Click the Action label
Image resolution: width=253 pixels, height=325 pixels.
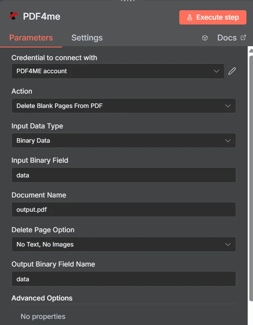(22, 91)
